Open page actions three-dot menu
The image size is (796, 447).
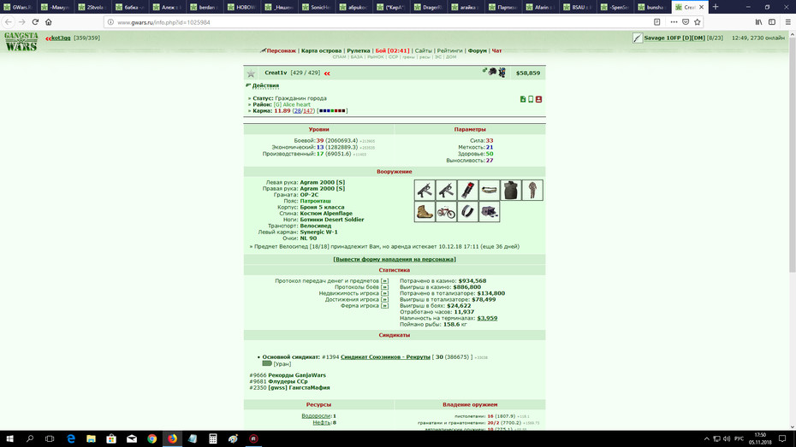(674, 21)
